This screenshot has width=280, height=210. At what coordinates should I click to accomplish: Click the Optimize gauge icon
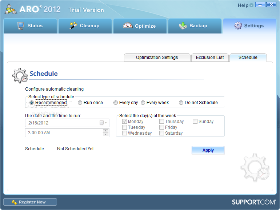point(128,25)
